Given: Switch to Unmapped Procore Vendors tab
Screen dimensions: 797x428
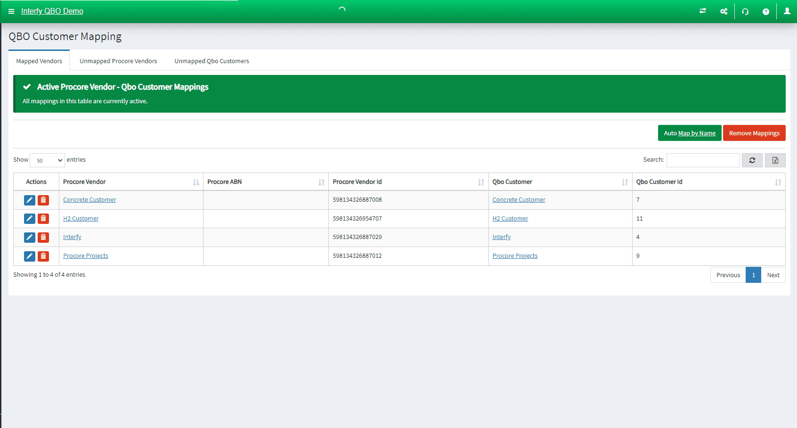Looking at the screenshot, I should (x=118, y=60).
